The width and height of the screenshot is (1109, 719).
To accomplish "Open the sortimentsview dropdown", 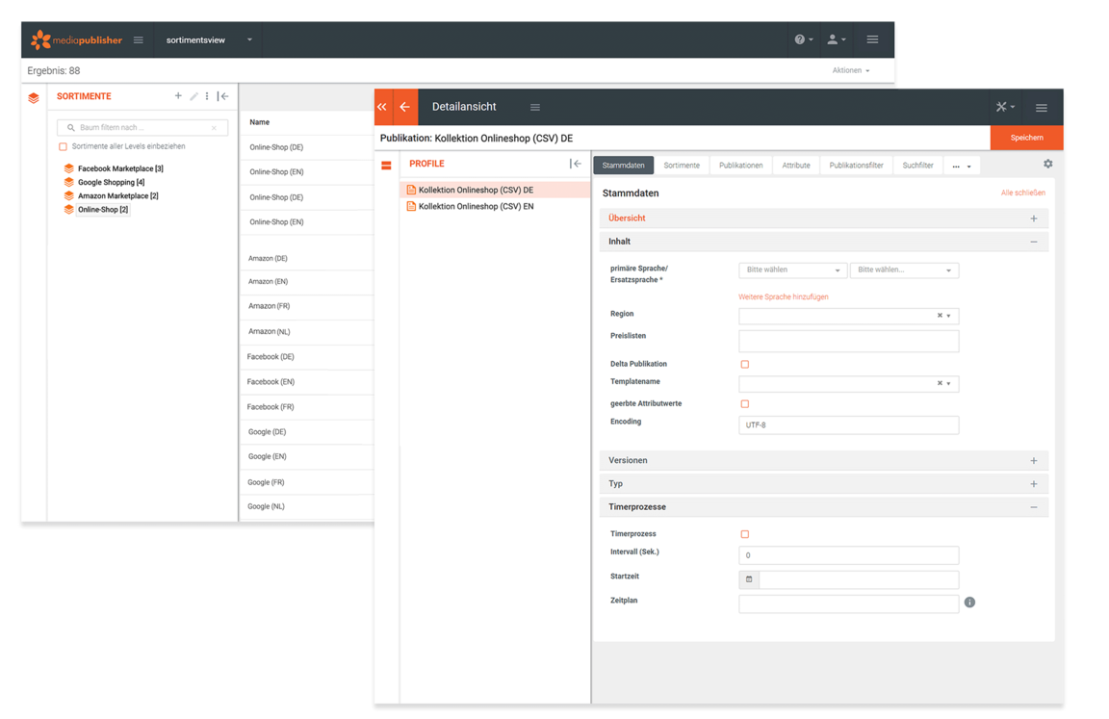I will 249,40.
